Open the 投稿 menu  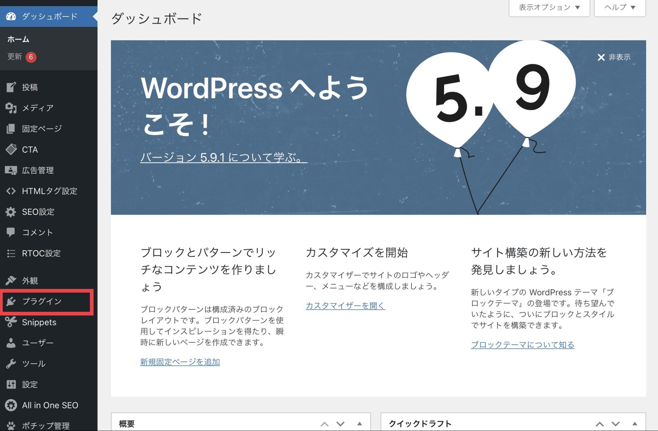pos(49,87)
